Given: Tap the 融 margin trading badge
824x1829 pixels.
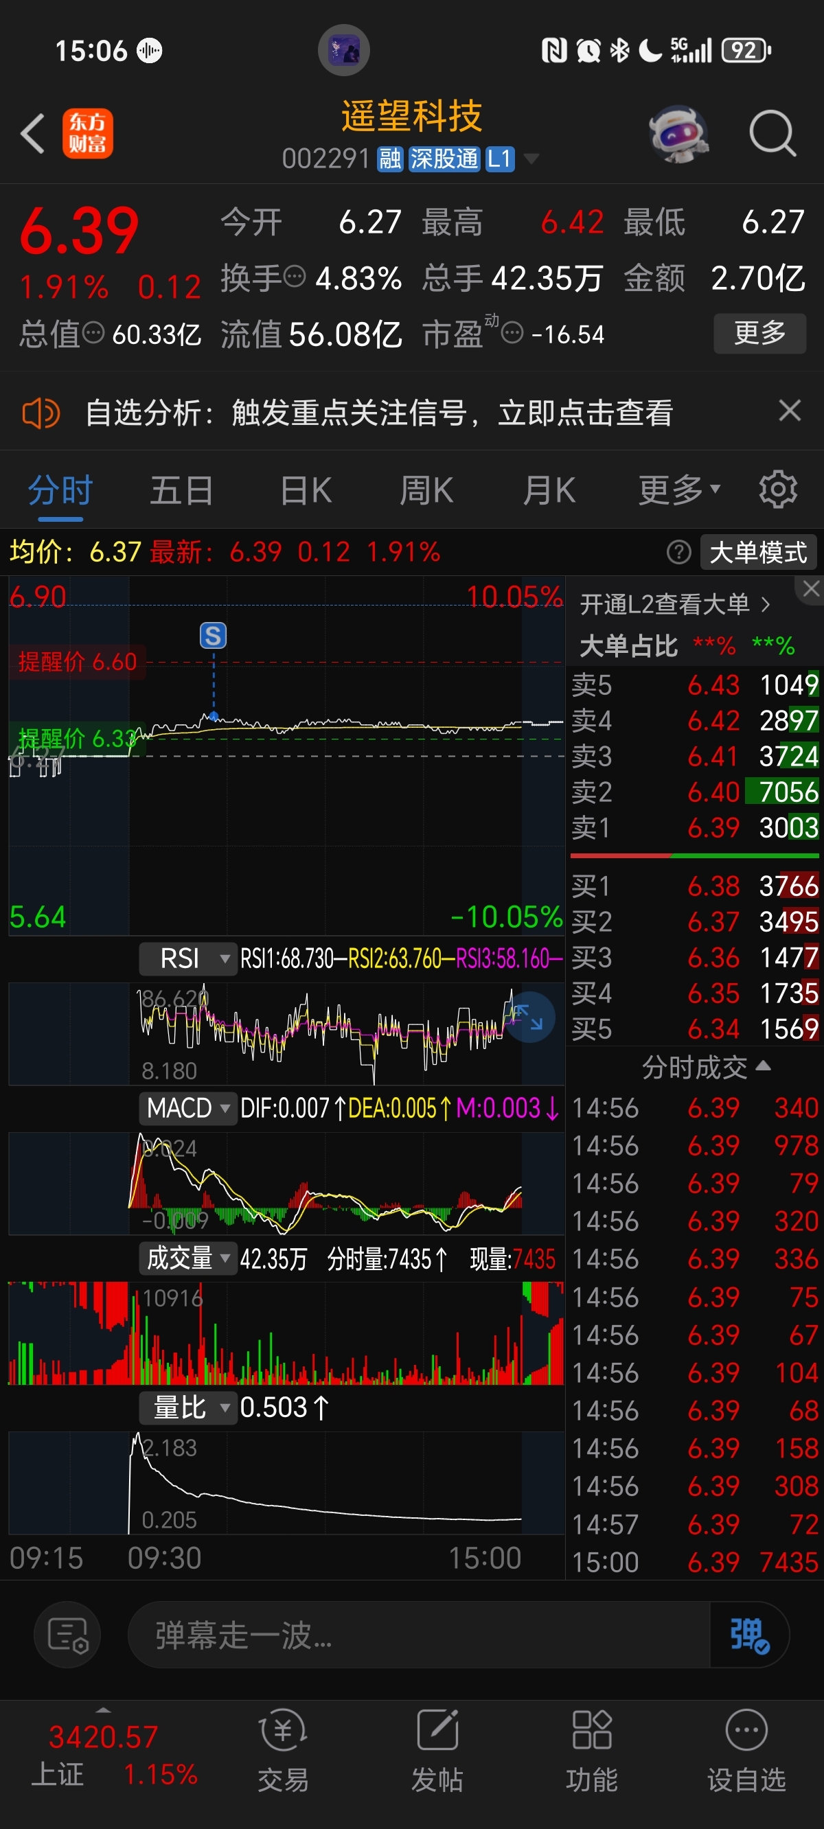Looking at the screenshot, I should click(x=390, y=159).
